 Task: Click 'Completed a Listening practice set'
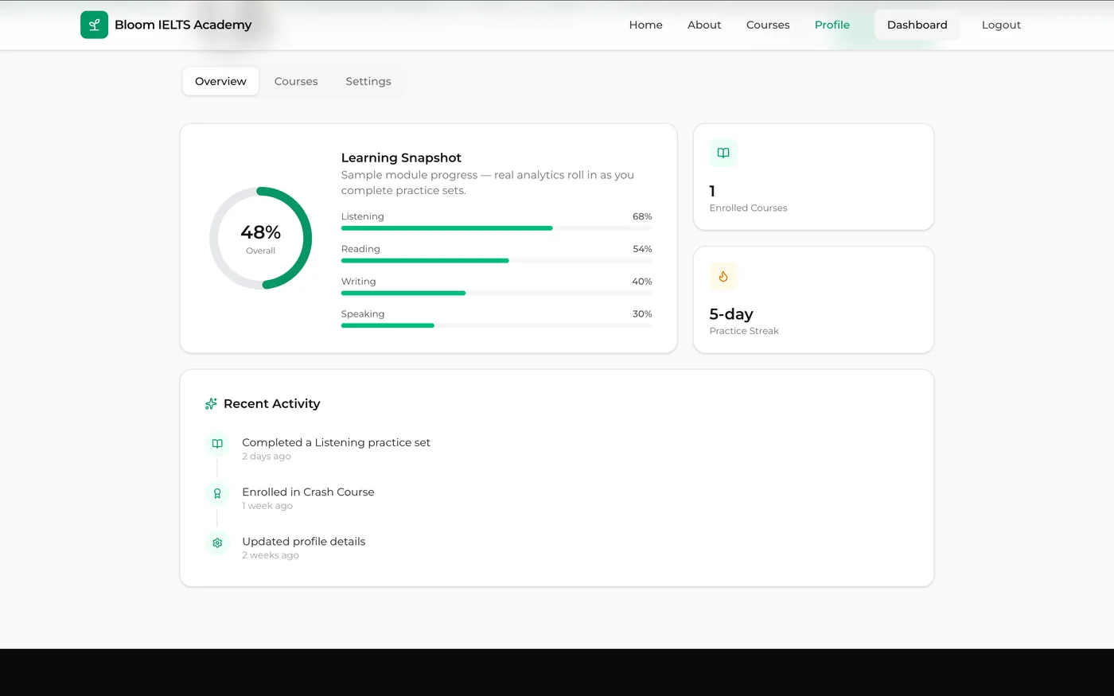[336, 442]
